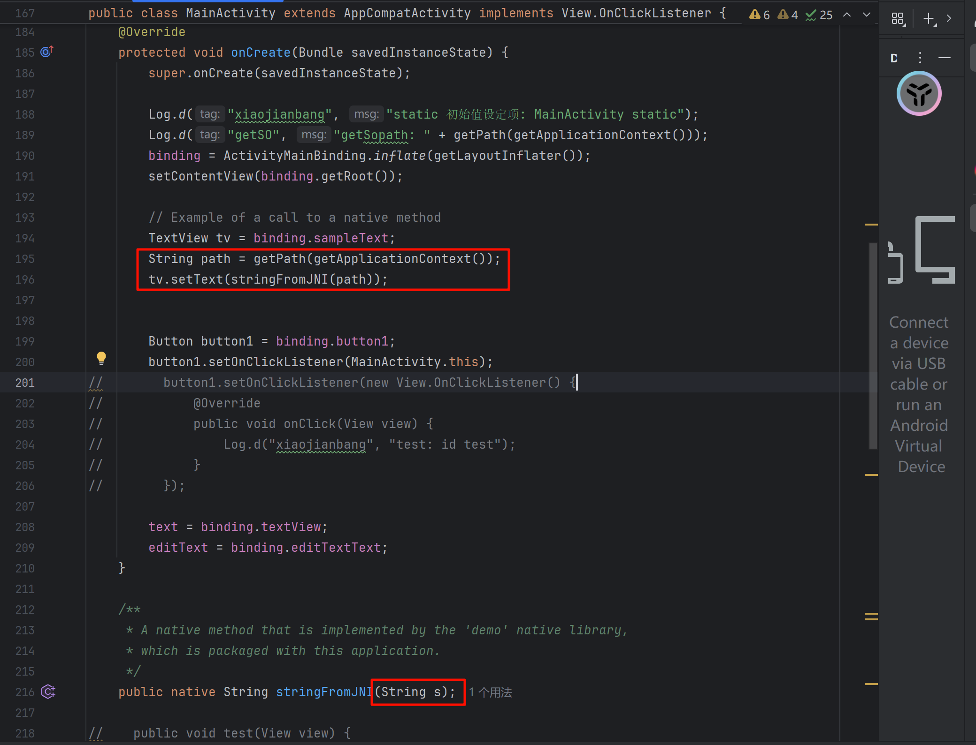The height and width of the screenshot is (745, 976).
Task: Click the yellow warnings count indicator showing 6
Action: pyautogui.click(x=759, y=15)
